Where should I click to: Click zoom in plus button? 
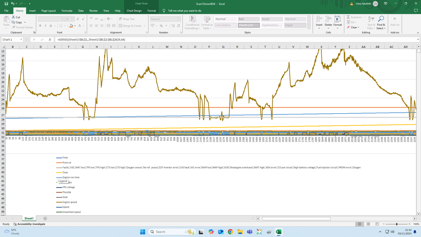(409, 224)
